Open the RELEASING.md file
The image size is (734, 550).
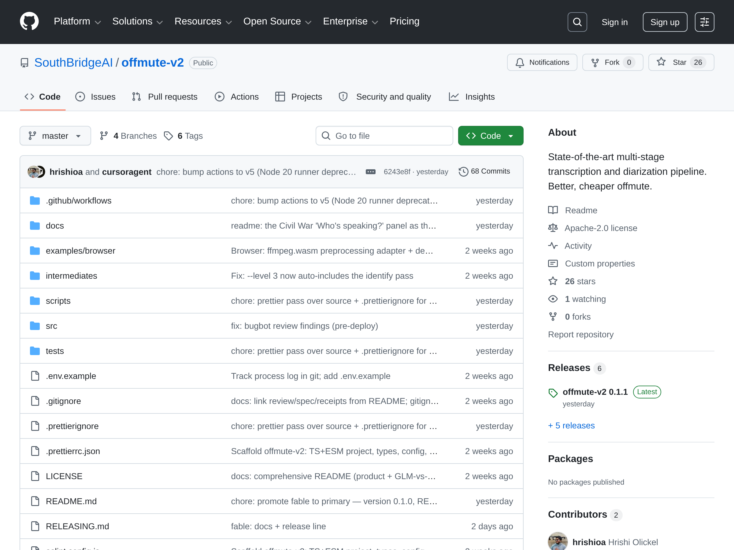pos(77,526)
